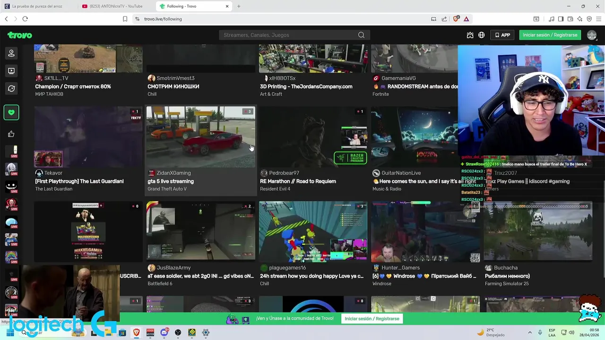Open Settings gear from the taskbar
Image resolution: width=605 pixels, height=340 pixels.
tap(206, 333)
